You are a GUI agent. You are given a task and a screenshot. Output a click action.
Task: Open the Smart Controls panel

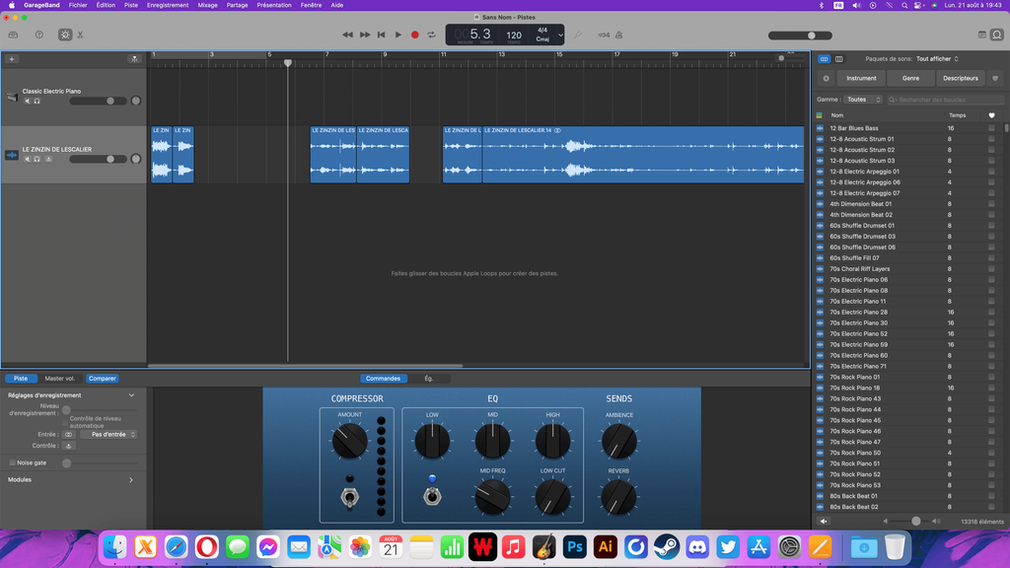click(x=65, y=35)
